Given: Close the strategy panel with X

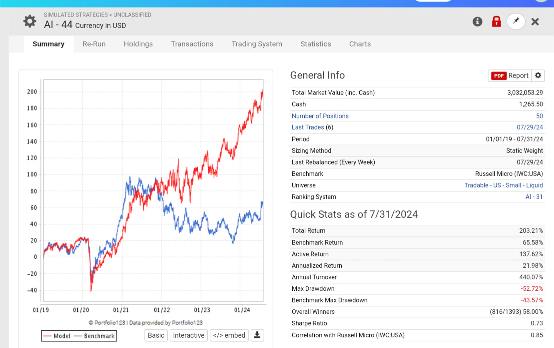Looking at the screenshot, I should 535,22.
